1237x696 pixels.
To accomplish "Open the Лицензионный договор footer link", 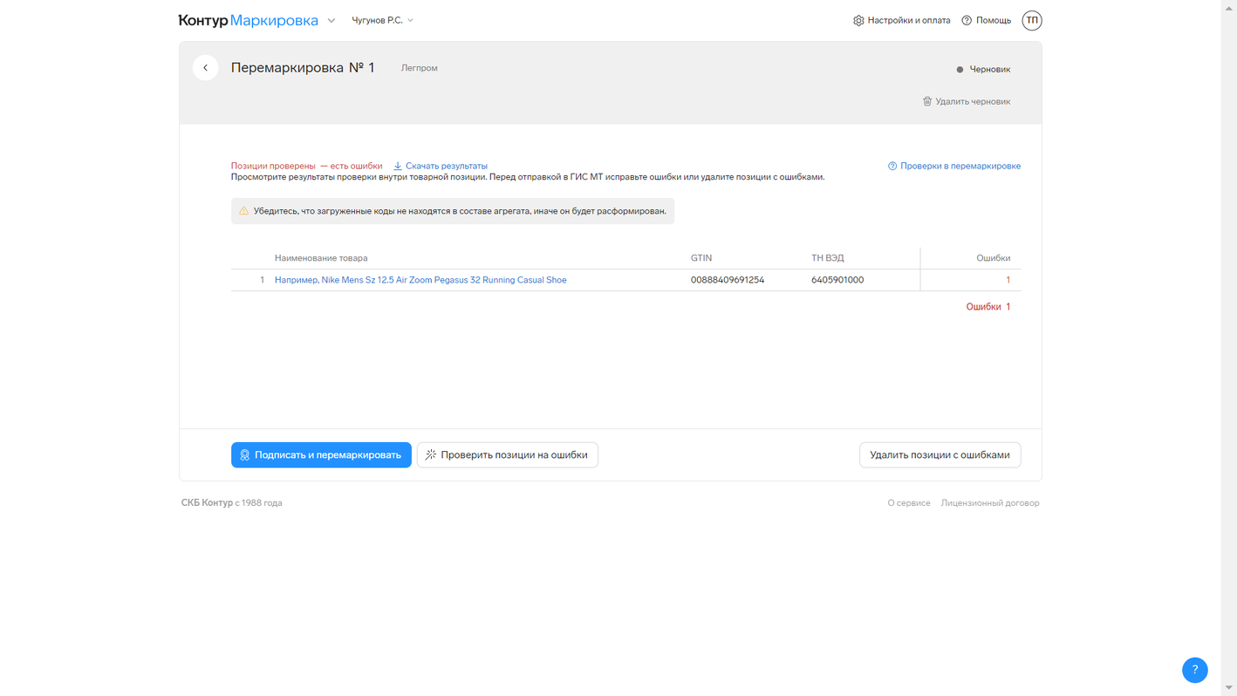I will click(990, 503).
